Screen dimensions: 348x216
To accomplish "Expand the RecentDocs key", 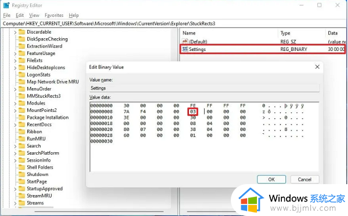I will pyautogui.click(x=15, y=125).
